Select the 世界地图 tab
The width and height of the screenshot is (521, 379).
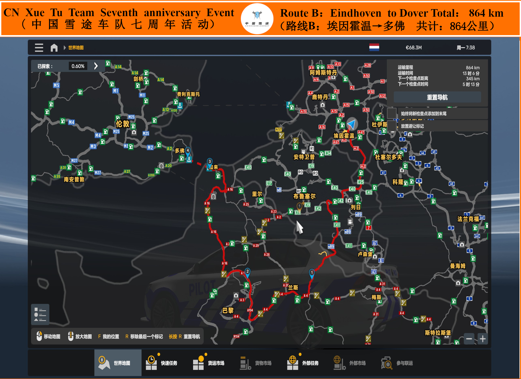(118, 363)
